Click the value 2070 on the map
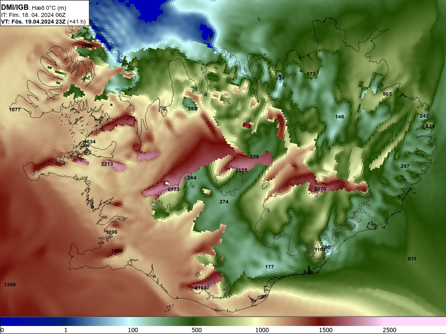 coord(320,188)
